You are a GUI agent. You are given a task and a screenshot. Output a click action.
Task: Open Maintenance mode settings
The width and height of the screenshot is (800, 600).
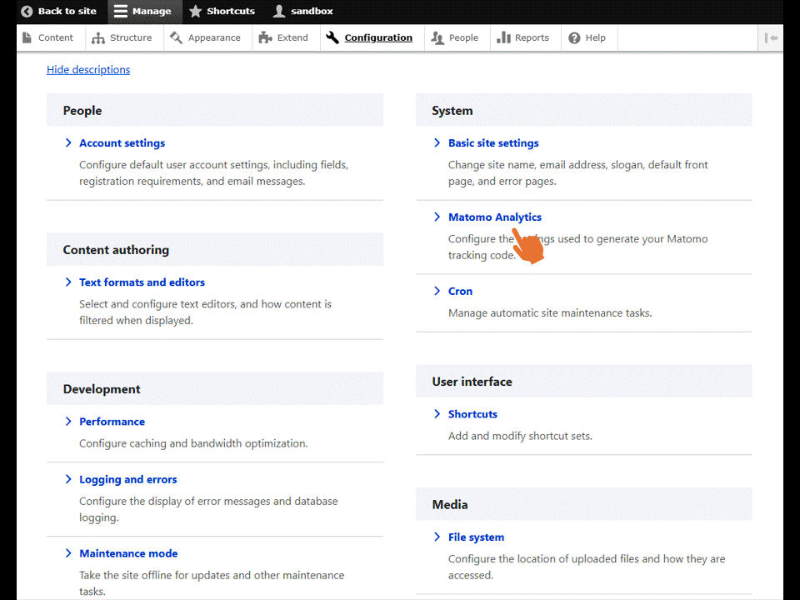128,552
